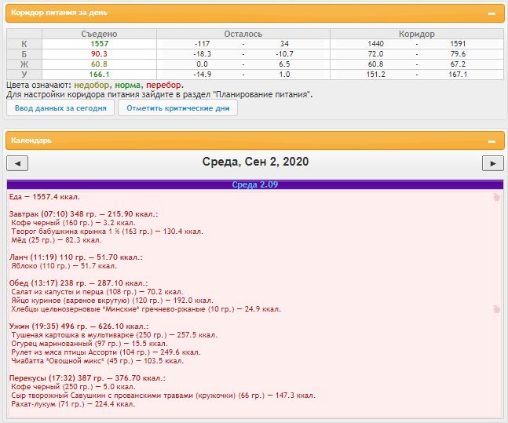The height and width of the screenshot is (423, 508).
Task: Select the «Мёд (25 гр.)» entry
Action: tap(57, 240)
